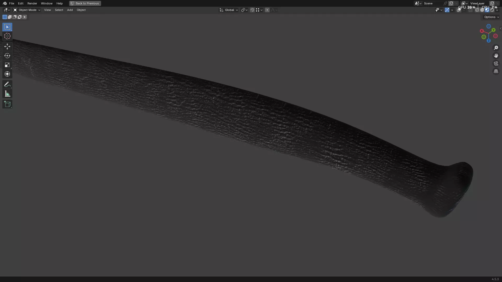Toggle the camera view
Screen dimensions: 502x282
tap(496, 63)
